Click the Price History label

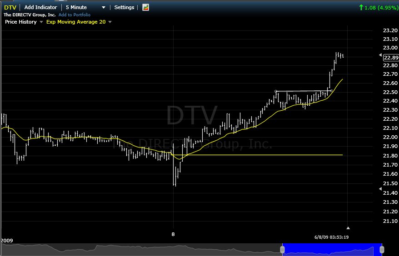point(21,22)
